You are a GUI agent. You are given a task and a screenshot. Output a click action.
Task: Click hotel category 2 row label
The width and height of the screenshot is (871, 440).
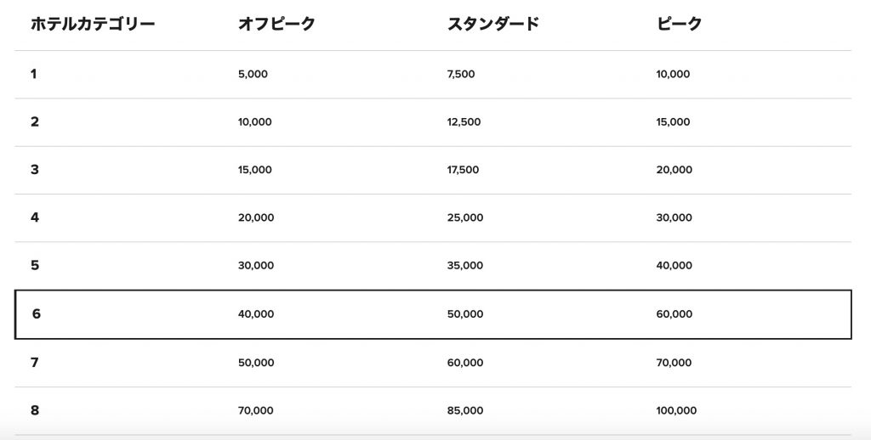click(35, 121)
